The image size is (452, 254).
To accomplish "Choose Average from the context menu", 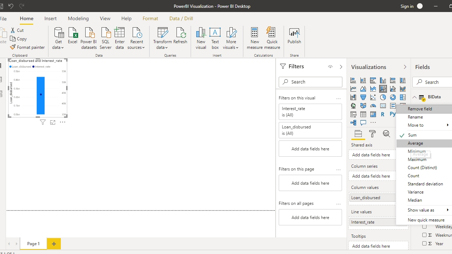I will click(415, 143).
